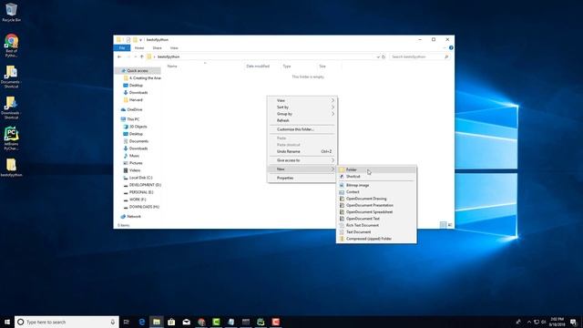Select Documents - Shortcut desktop icon
This screenshot has width=583, height=328.
coord(11,77)
